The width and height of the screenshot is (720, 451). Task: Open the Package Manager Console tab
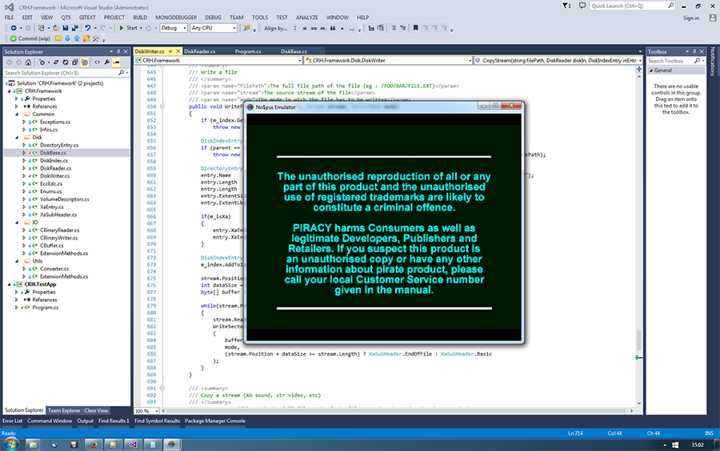pos(215,421)
